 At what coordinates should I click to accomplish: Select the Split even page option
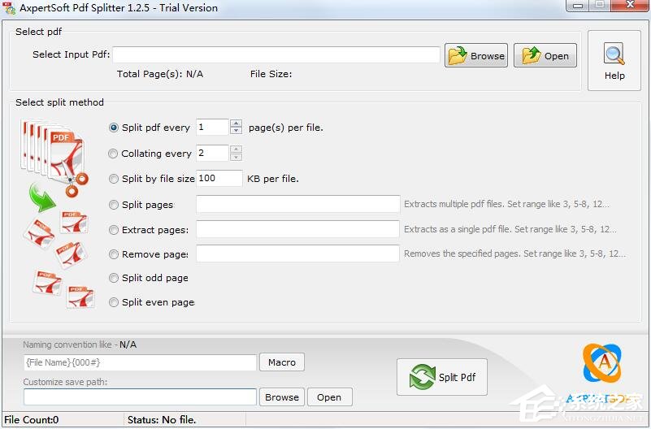(113, 302)
